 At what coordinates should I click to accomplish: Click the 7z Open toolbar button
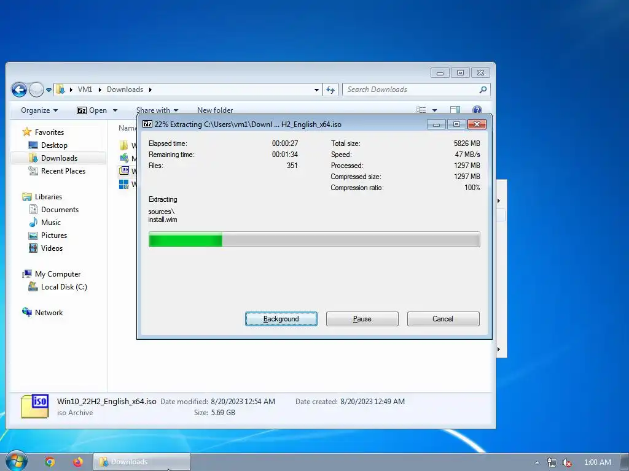tap(92, 110)
